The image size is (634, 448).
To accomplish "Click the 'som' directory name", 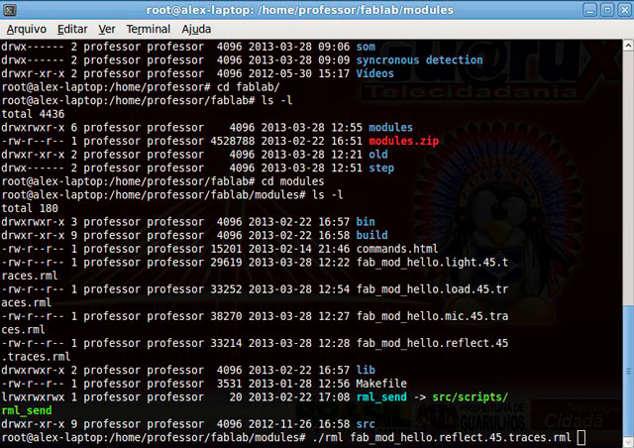I will [366, 47].
